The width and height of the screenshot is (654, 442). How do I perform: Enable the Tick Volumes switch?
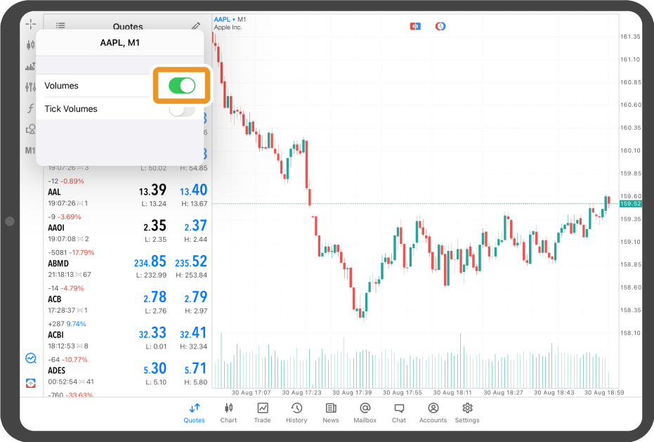182,110
